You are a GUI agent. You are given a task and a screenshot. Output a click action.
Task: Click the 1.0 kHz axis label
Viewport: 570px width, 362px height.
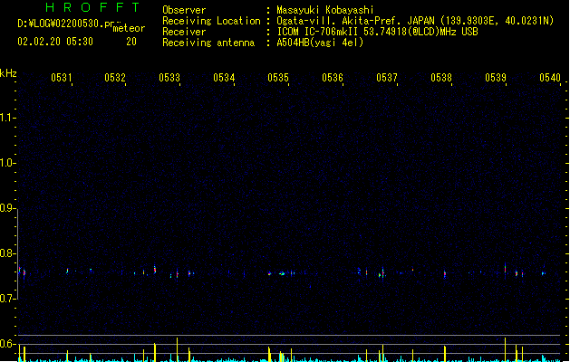[x=6, y=163]
